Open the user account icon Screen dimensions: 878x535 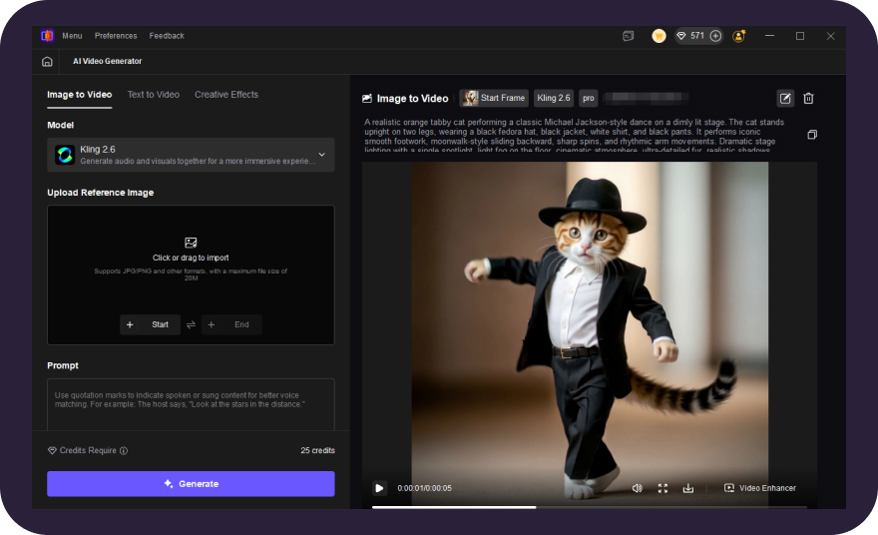[x=739, y=36]
